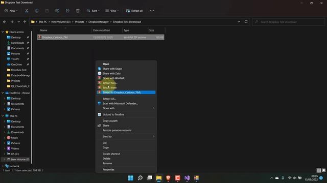Open the 'Open with' submenu

[126, 108]
